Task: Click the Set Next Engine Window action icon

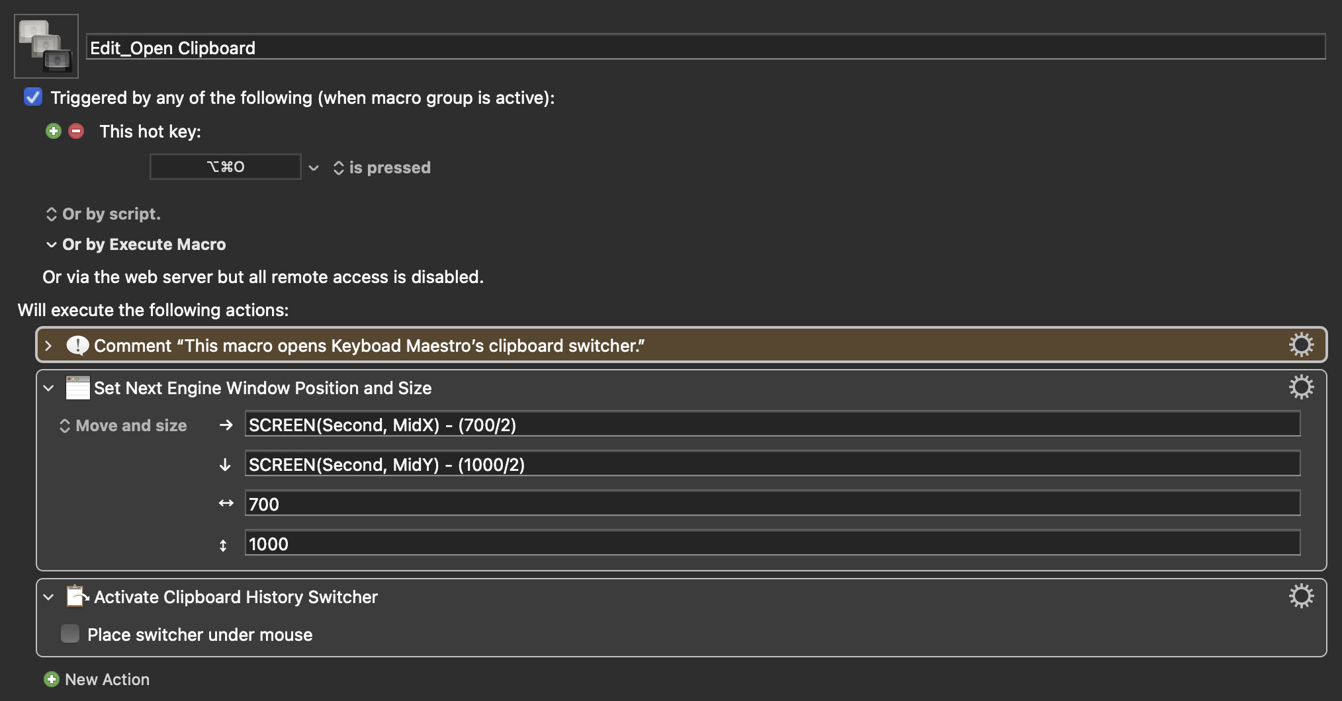Action: (77, 388)
